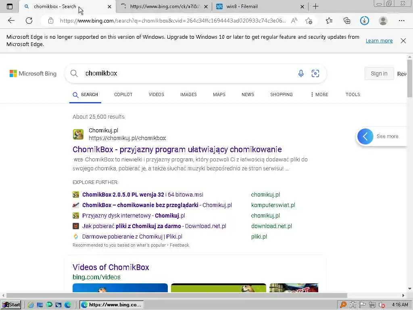Open Internet Explorer taskbar icon
Screen dimensions: 413x310
pos(31,305)
